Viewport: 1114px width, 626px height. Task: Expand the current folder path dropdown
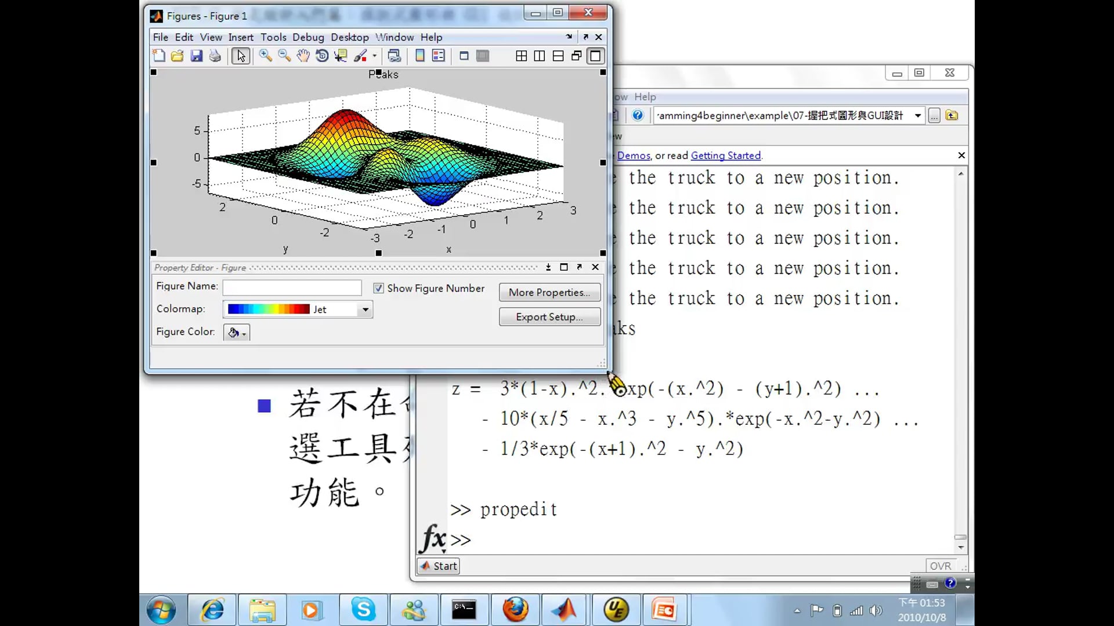pos(918,115)
